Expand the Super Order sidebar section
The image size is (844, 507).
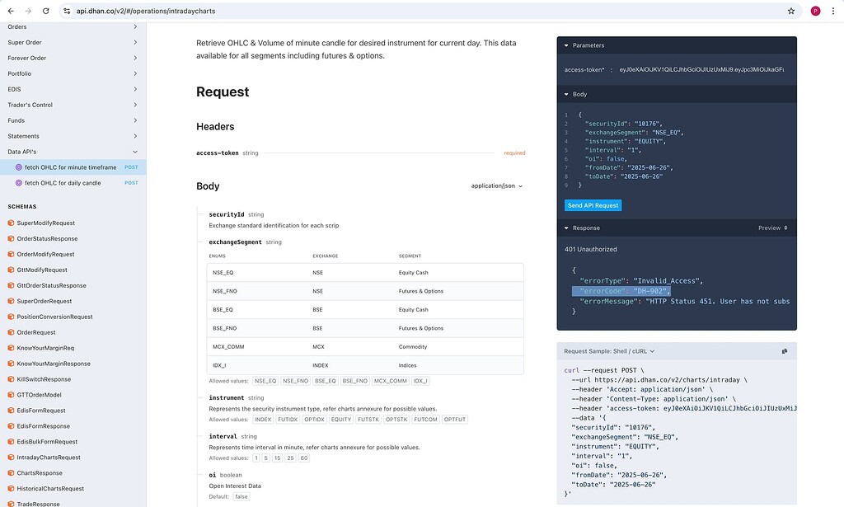coord(73,42)
